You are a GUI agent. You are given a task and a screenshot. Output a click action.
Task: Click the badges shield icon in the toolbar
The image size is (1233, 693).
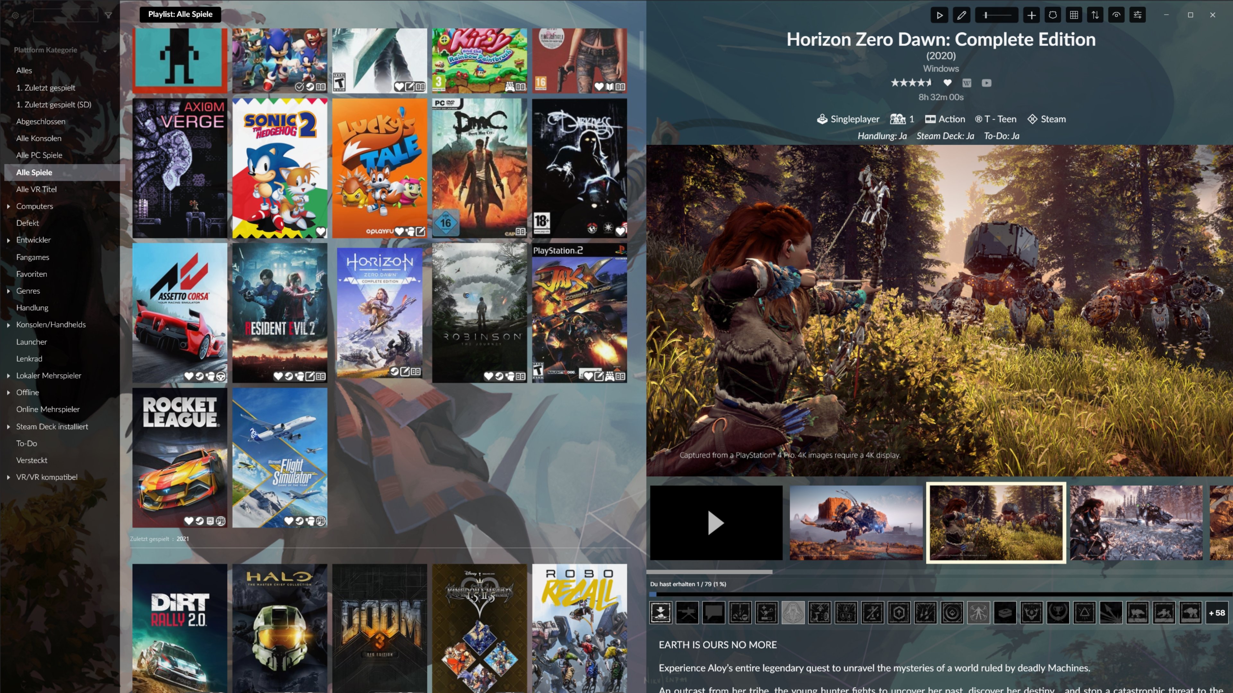pyautogui.click(x=1053, y=15)
